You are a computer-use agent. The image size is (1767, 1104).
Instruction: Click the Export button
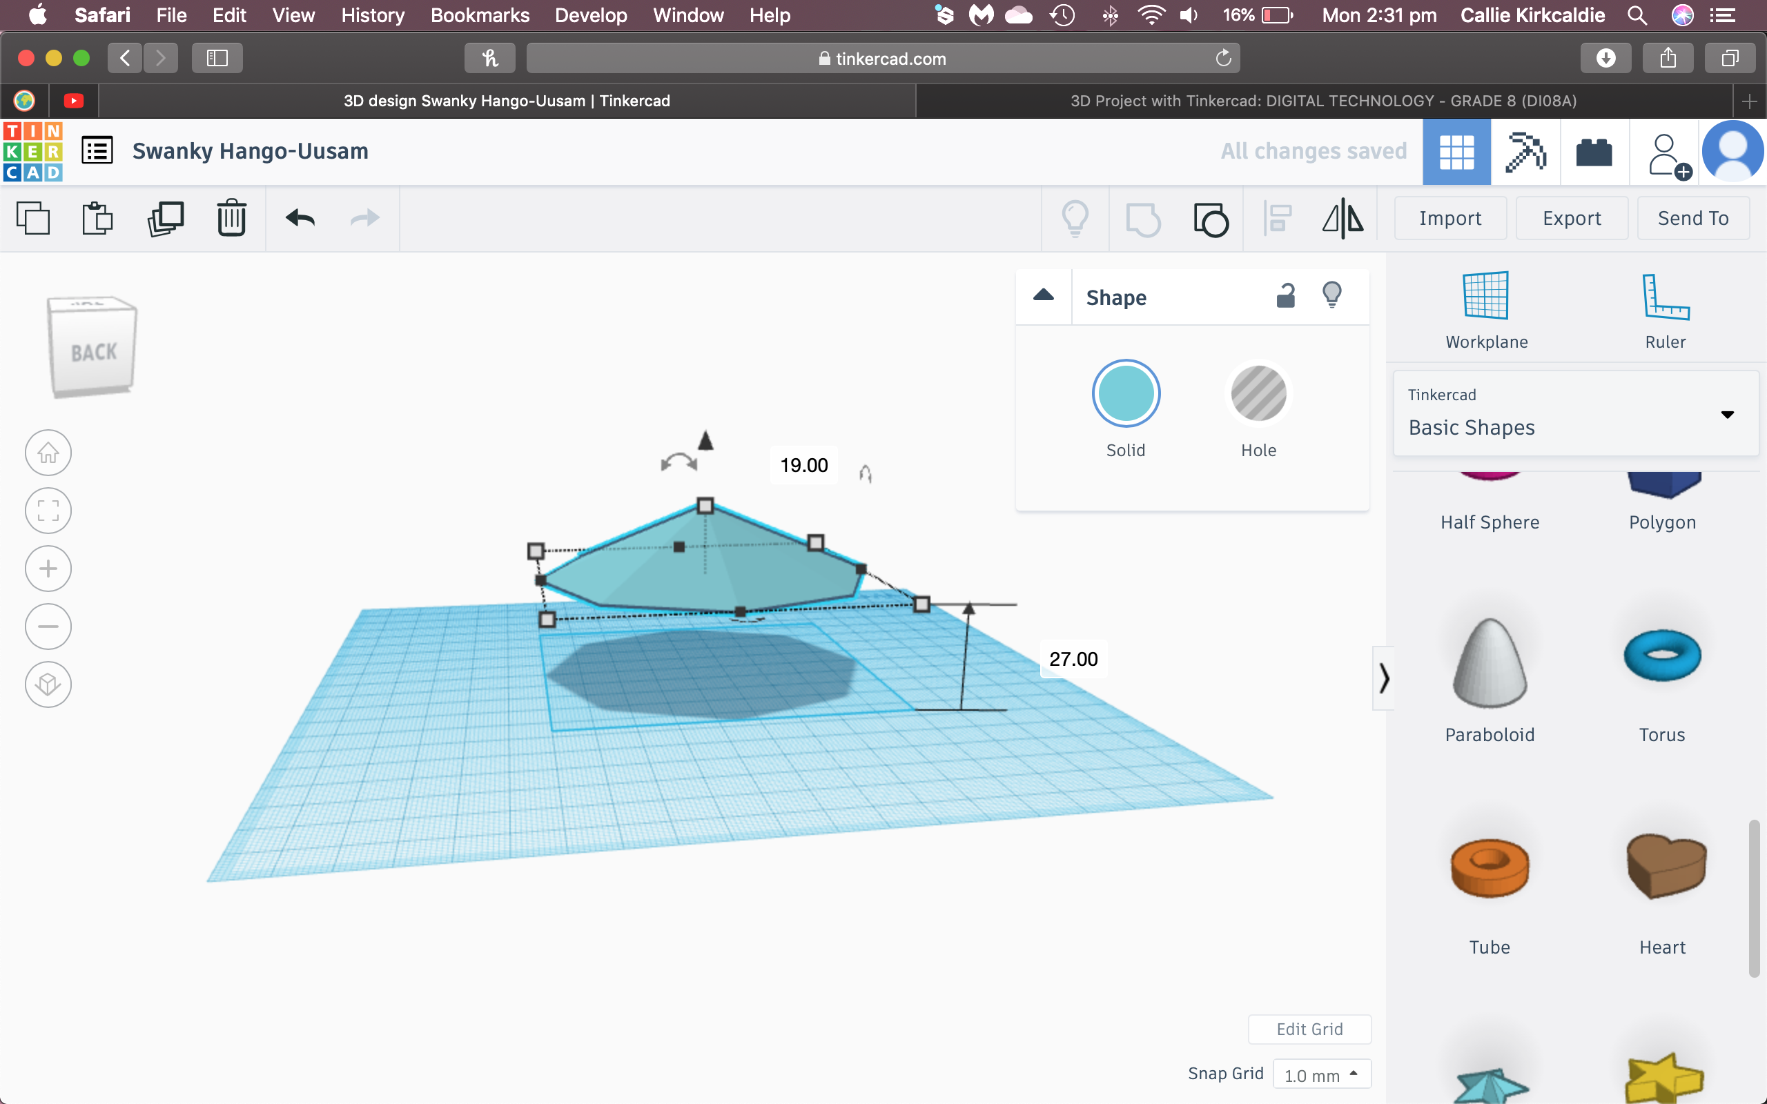(1571, 217)
